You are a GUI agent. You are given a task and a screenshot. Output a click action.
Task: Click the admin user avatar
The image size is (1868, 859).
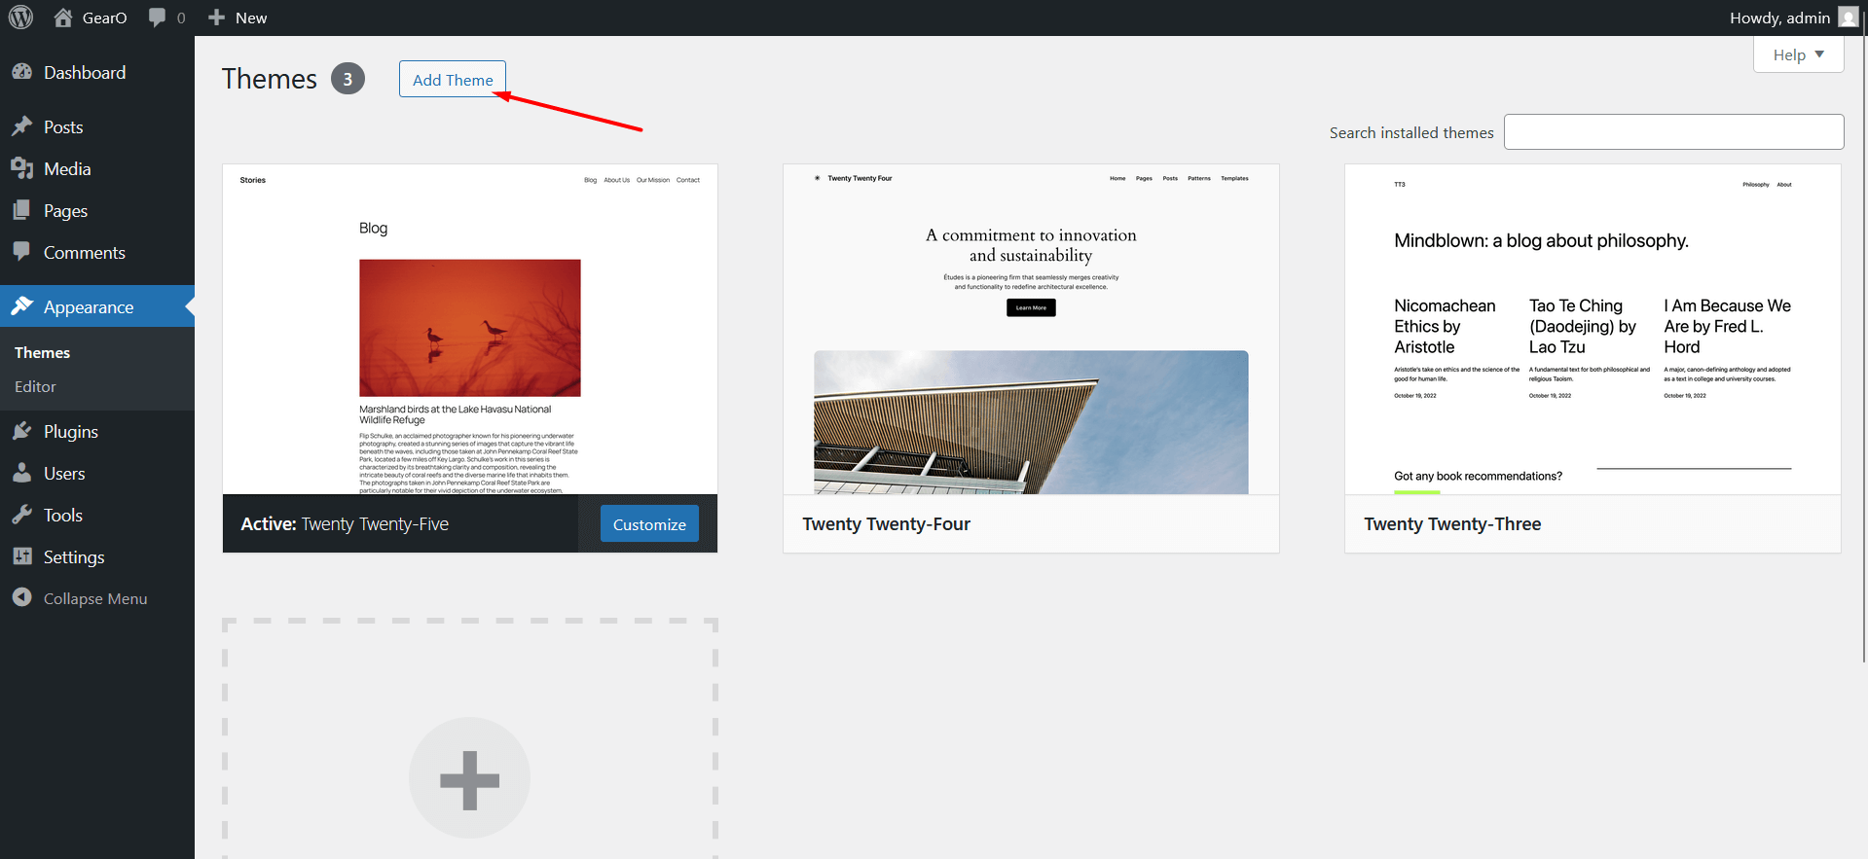point(1847,18)
